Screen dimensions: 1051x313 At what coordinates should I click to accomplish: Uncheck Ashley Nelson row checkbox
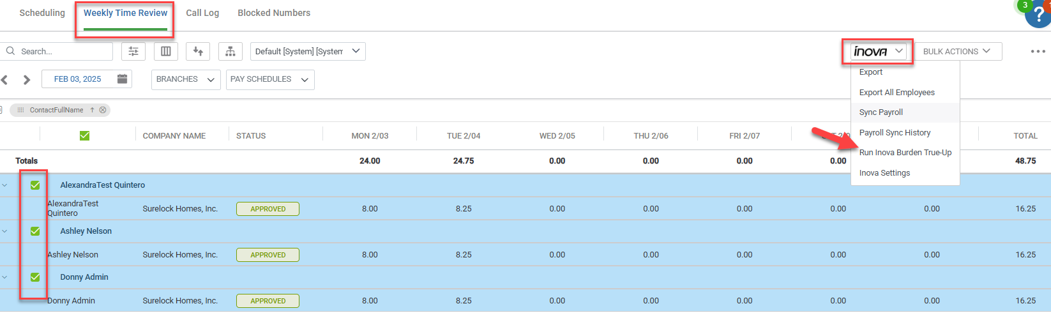(35, 231)
